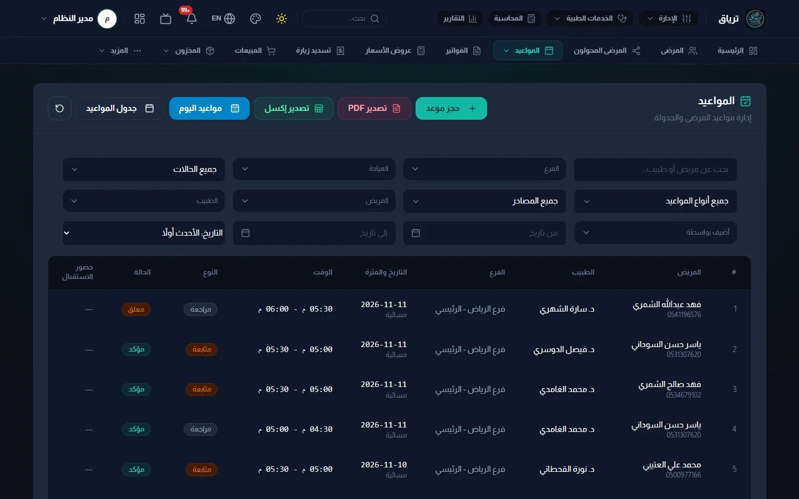The image size is (799, 499).
Task: Open the الفواتير tab
Action: coord(463,50)
